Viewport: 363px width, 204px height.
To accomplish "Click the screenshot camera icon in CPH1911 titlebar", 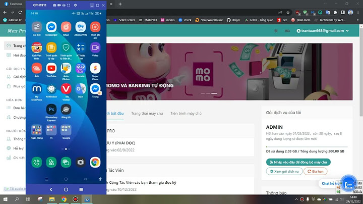I will 54,5.
